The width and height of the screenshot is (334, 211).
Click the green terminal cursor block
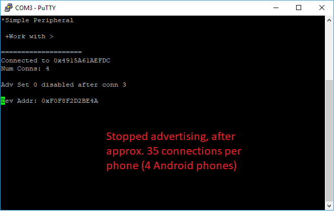3,101
